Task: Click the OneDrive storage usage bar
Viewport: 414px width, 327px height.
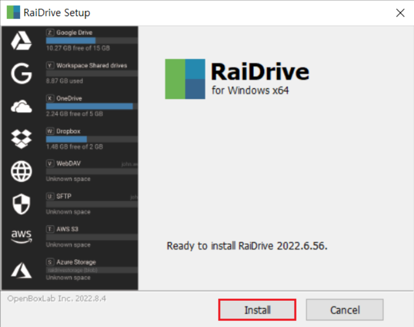Action: (91, 106)
